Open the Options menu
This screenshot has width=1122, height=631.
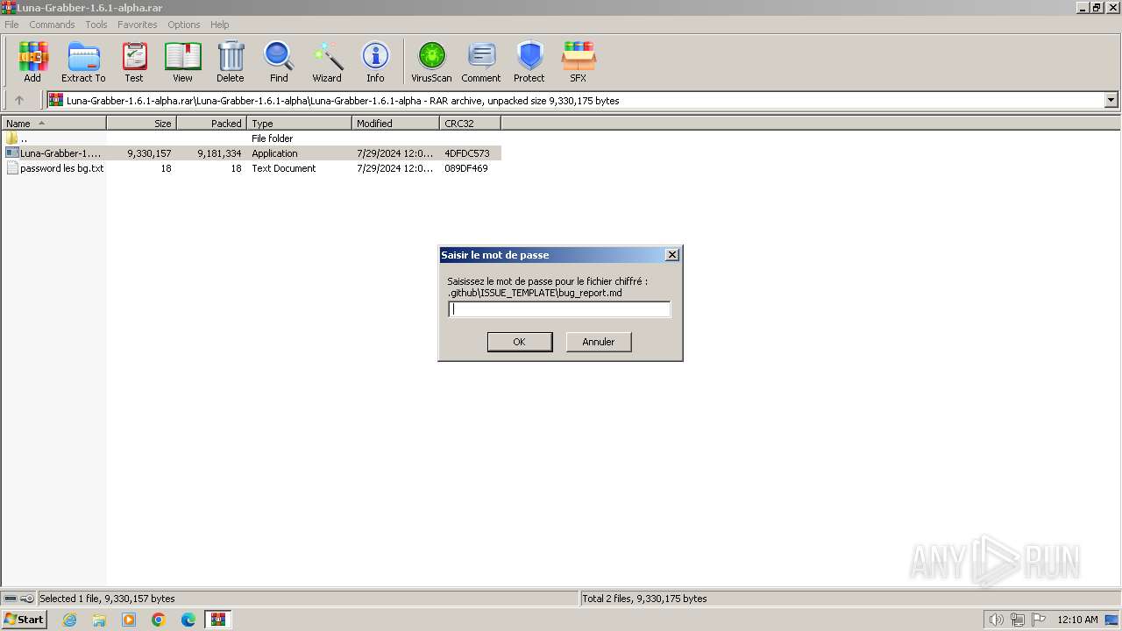184,25
